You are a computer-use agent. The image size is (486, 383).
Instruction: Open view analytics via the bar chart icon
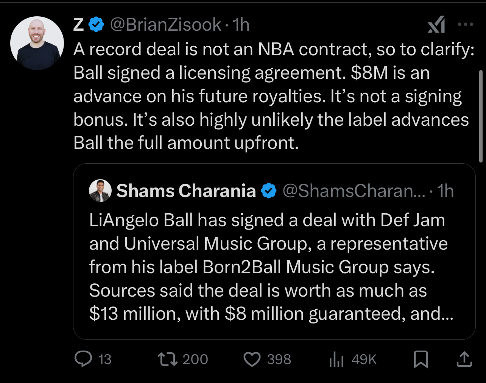click(x=336, y=359)
